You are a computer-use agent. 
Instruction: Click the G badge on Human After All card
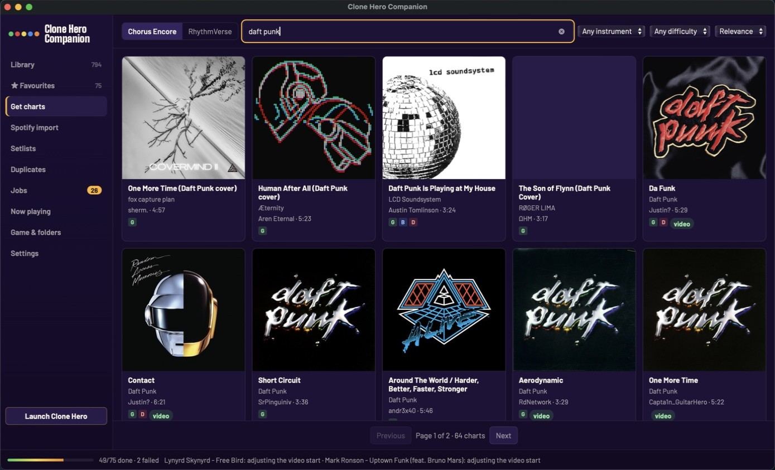tap(262, 230)
